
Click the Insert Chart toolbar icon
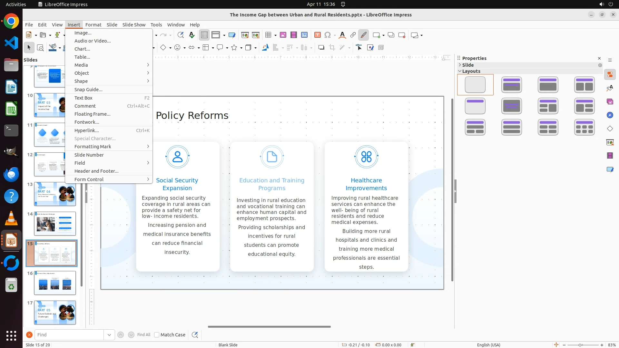tap(304, 35)
